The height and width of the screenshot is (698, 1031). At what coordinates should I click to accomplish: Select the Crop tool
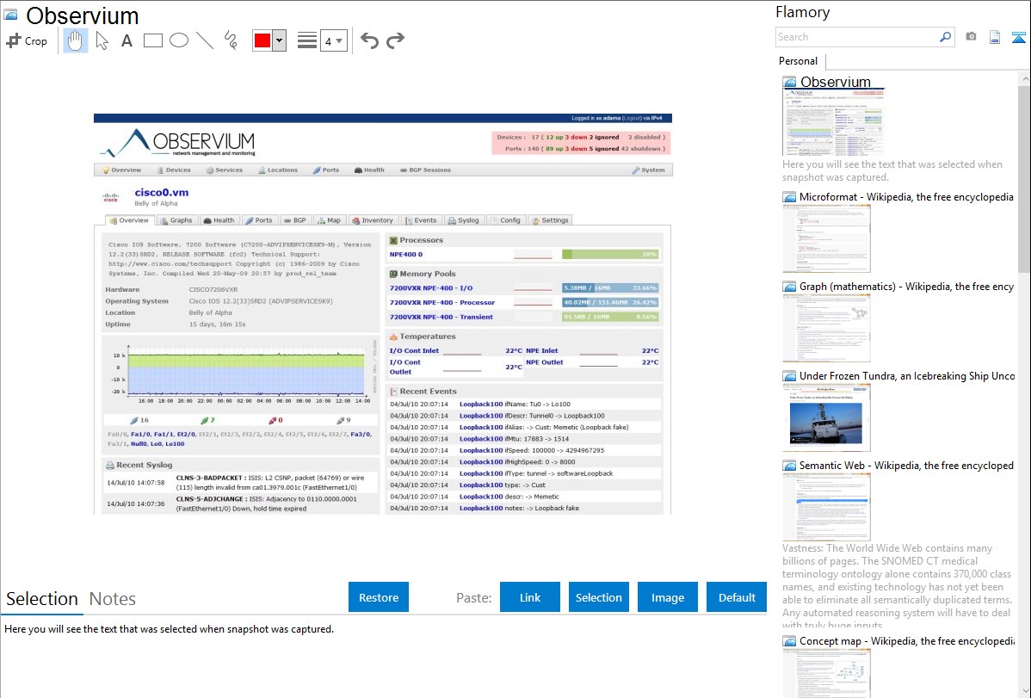coord(27,40)
